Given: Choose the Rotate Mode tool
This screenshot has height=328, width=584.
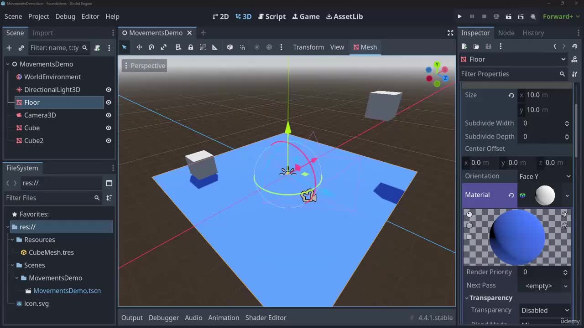Looking at the screenshot, I should pyautogui.click(x=151, y=47).
